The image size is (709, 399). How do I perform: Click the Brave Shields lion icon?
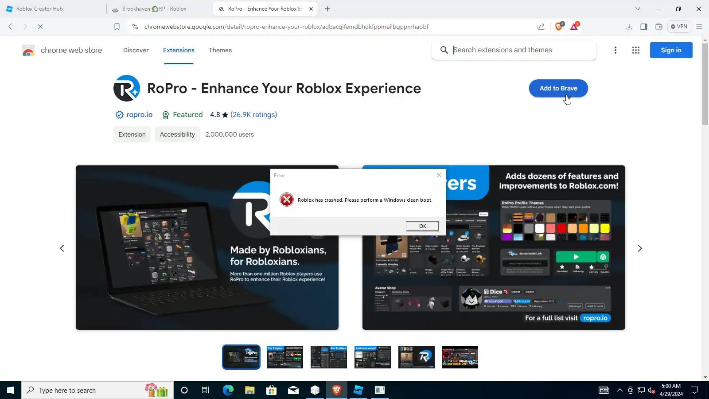[x=559, y=27]
